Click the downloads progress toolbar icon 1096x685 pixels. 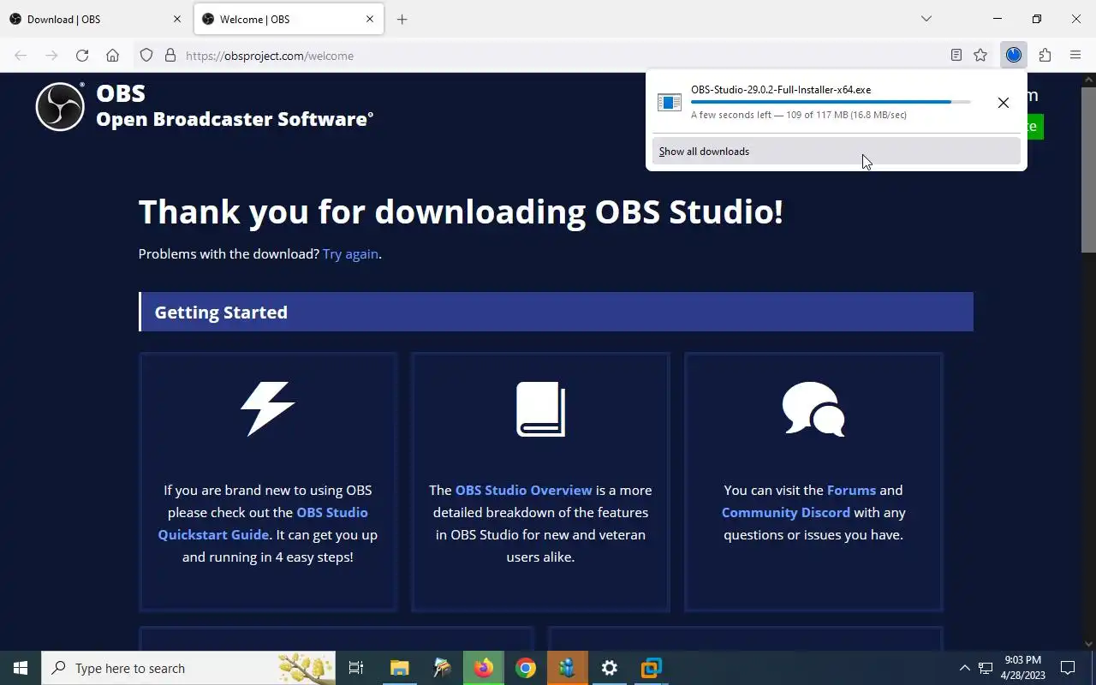point(1014,56)
